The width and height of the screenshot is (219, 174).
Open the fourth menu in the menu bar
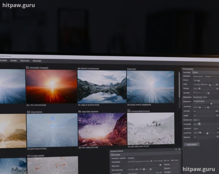click(37, 61)
